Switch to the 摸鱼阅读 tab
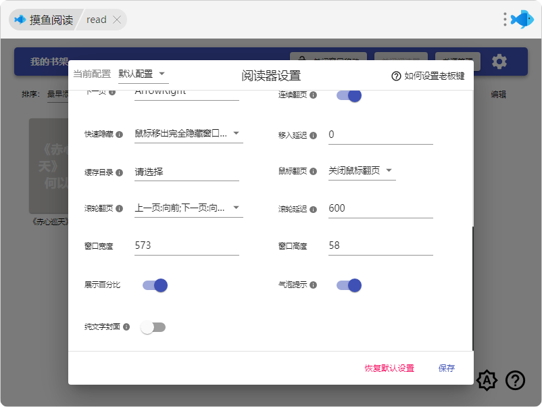 44,20
